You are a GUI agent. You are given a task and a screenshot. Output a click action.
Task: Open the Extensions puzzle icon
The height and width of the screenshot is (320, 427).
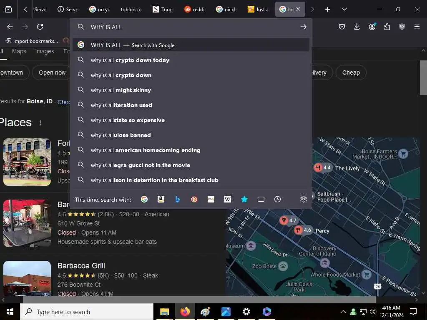click(387, 27)
